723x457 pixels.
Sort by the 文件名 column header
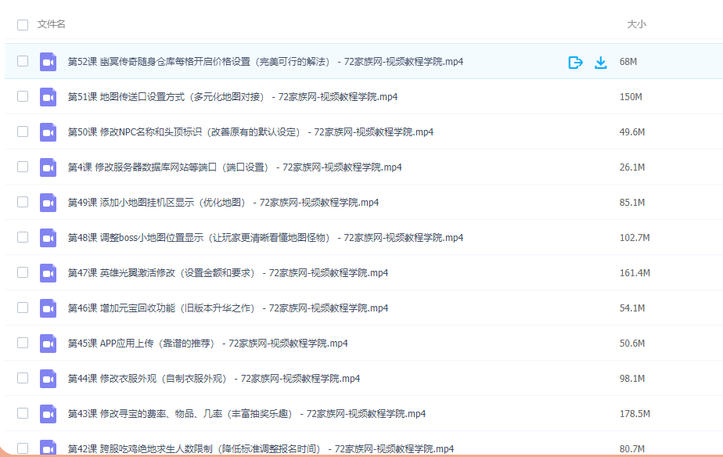(52, 24)
